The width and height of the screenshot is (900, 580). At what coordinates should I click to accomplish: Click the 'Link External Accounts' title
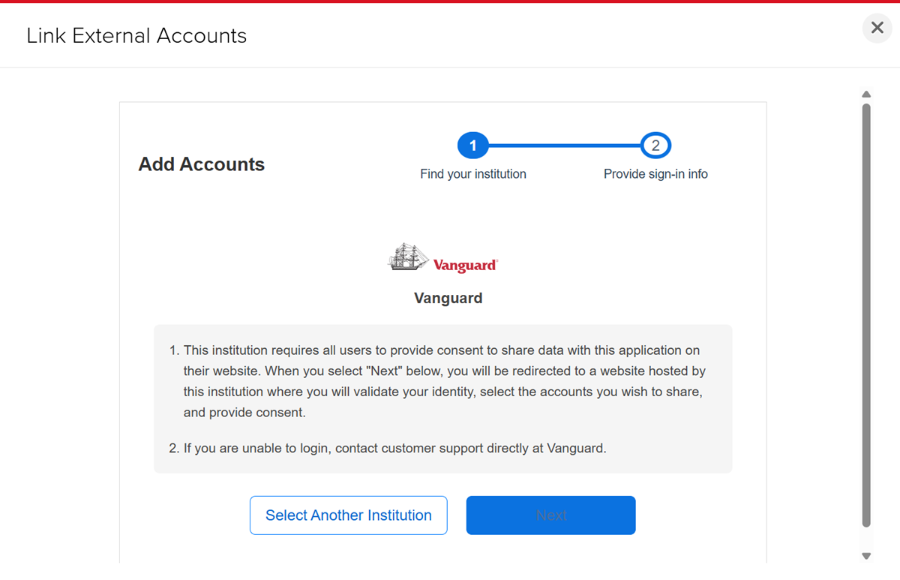136,35
